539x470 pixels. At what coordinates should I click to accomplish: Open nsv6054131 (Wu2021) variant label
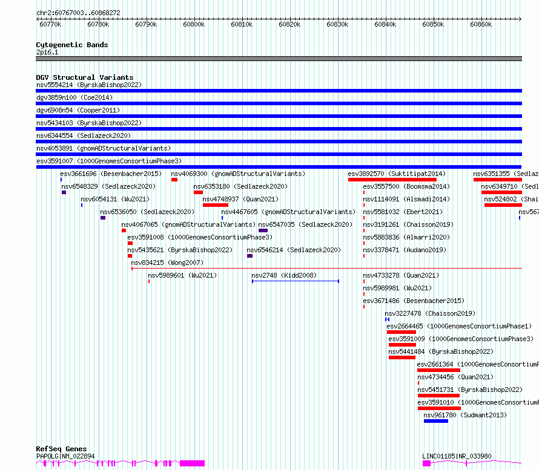pyautogui.click(x=115, y=199)
